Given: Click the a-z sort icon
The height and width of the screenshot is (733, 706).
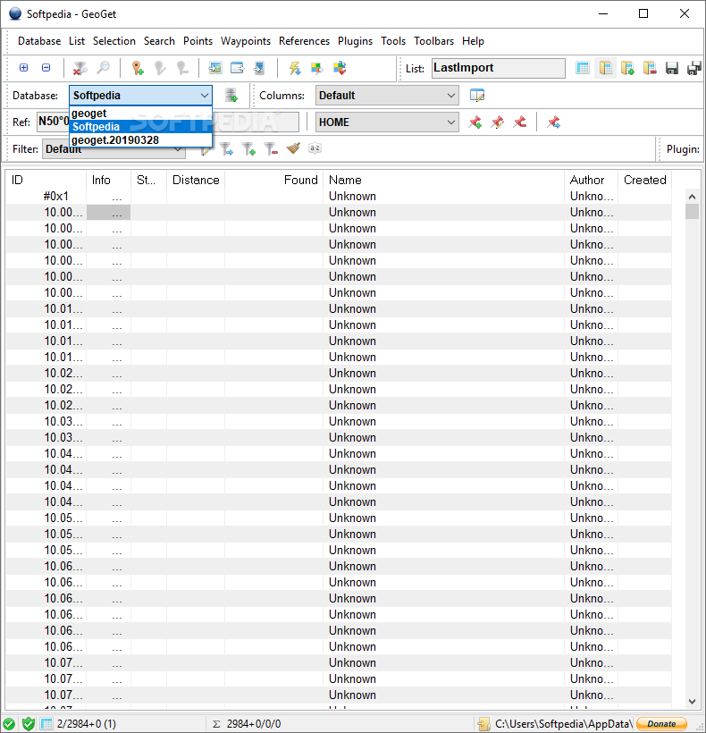Looking at the screenshot, I should click(x=315, y=148).
